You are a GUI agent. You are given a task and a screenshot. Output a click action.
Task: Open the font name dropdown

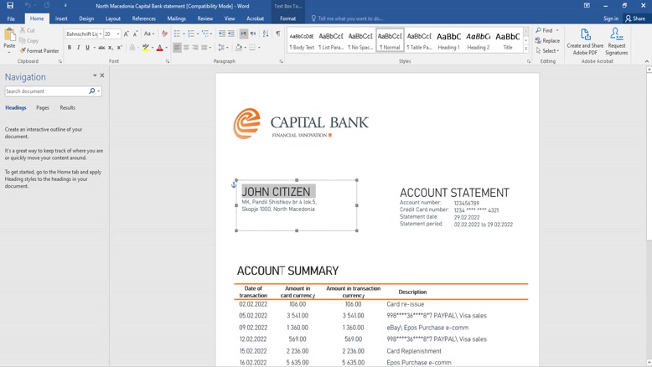pyautogui.click(x=100, y=34)
